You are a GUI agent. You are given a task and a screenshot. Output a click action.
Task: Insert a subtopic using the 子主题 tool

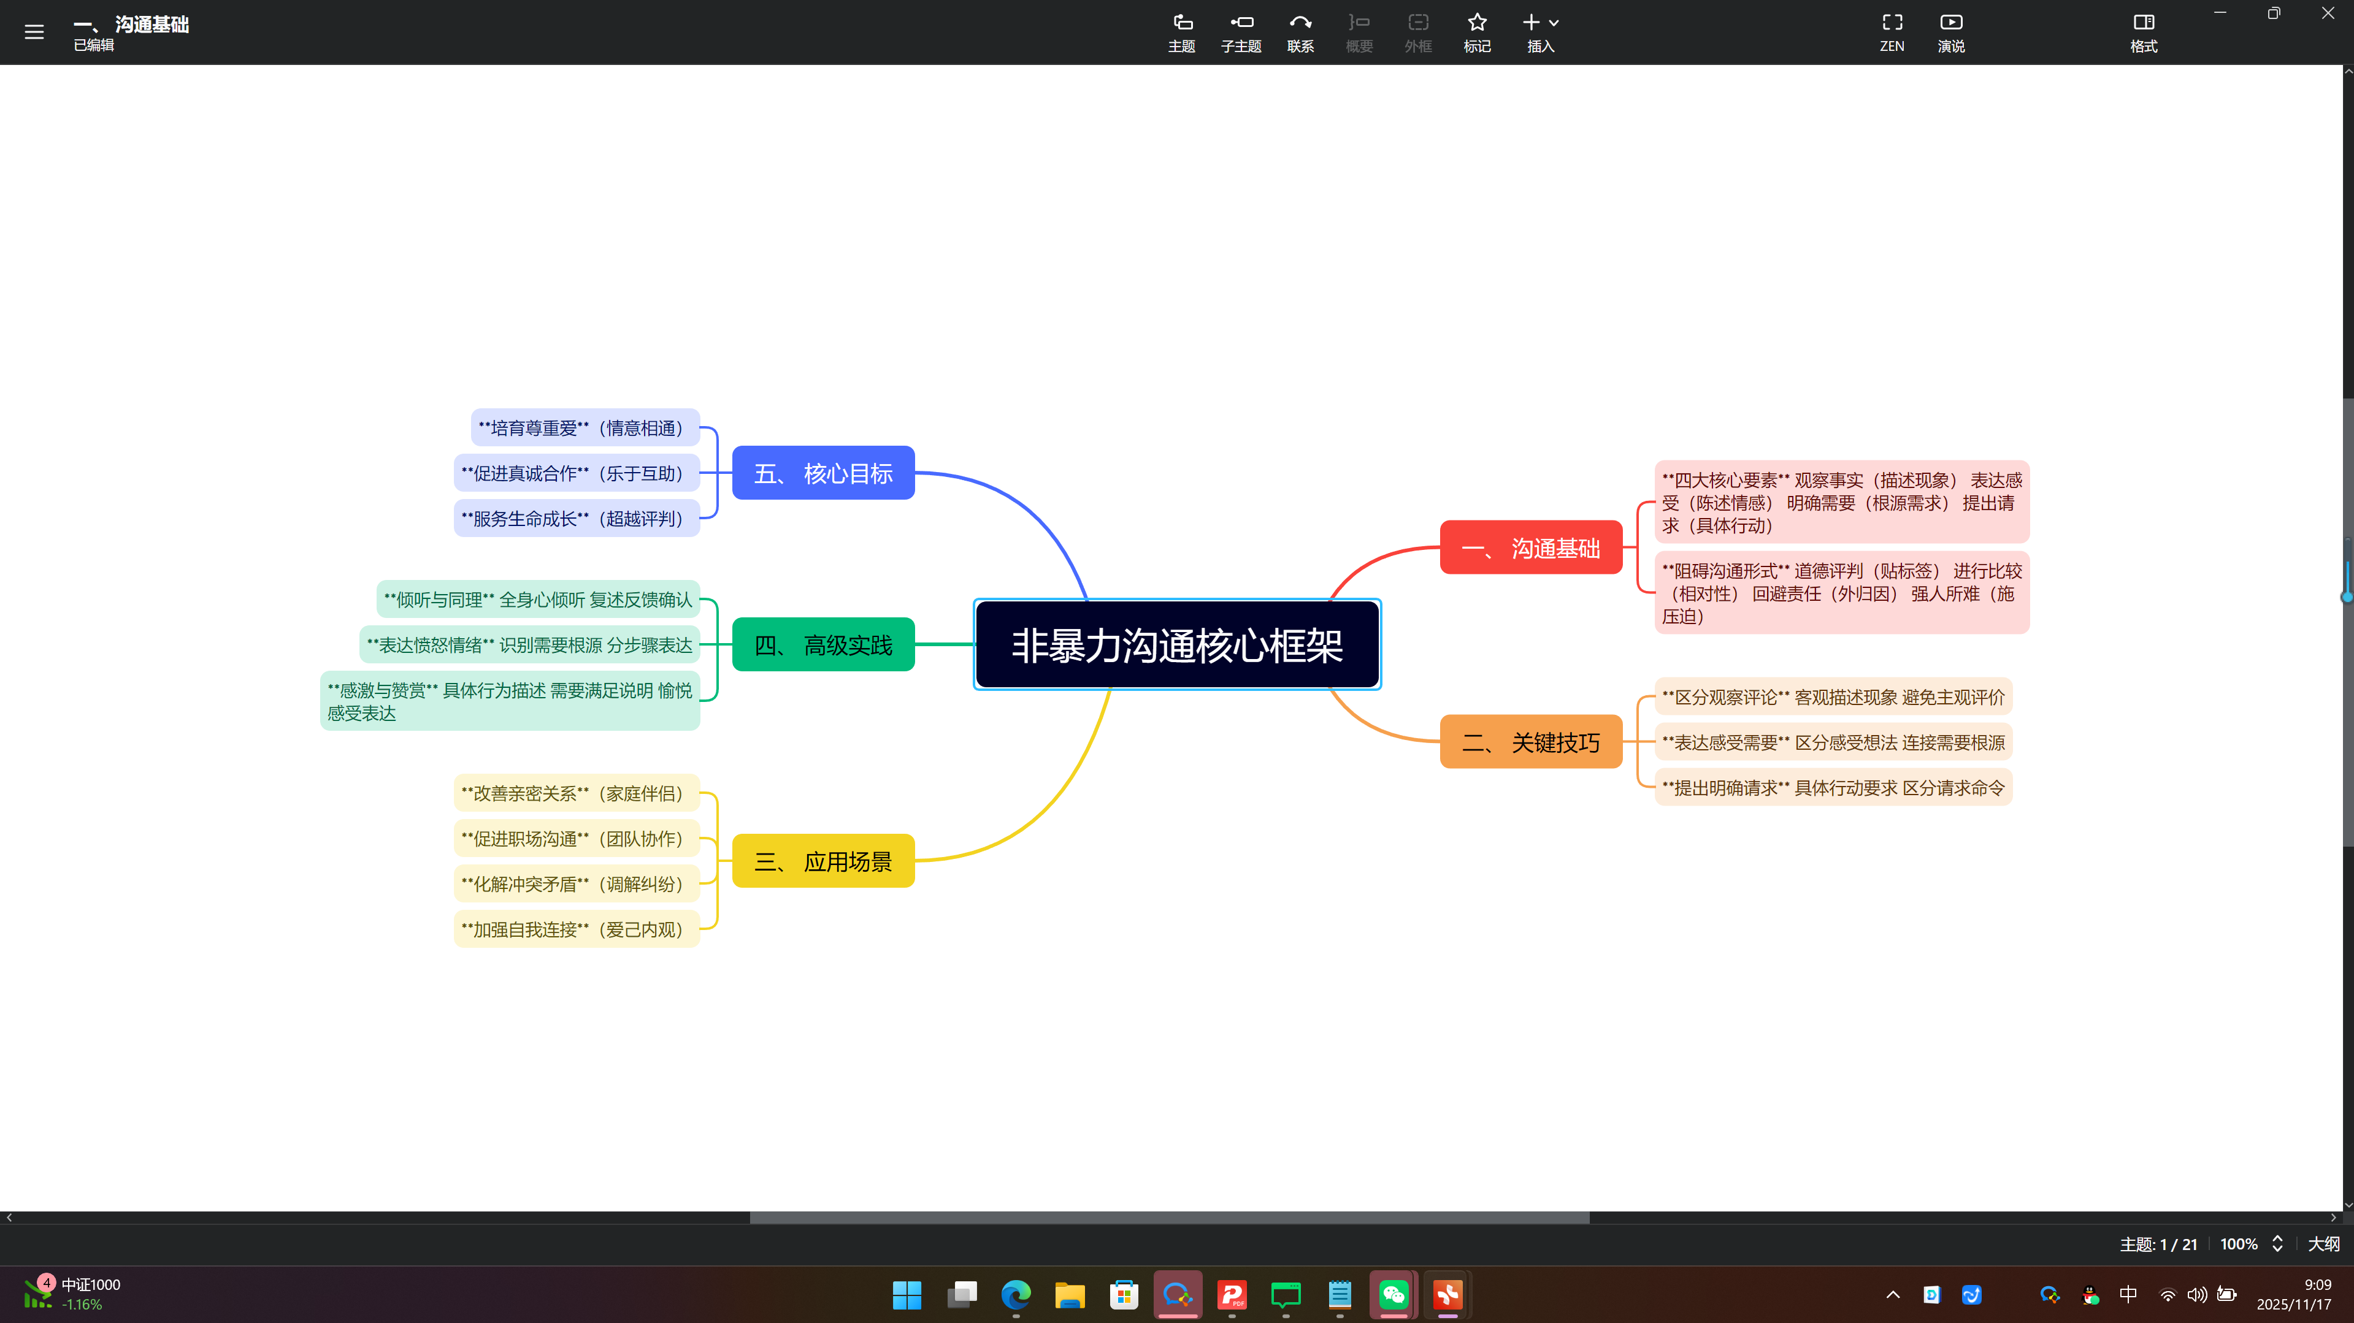[1241, 31]
